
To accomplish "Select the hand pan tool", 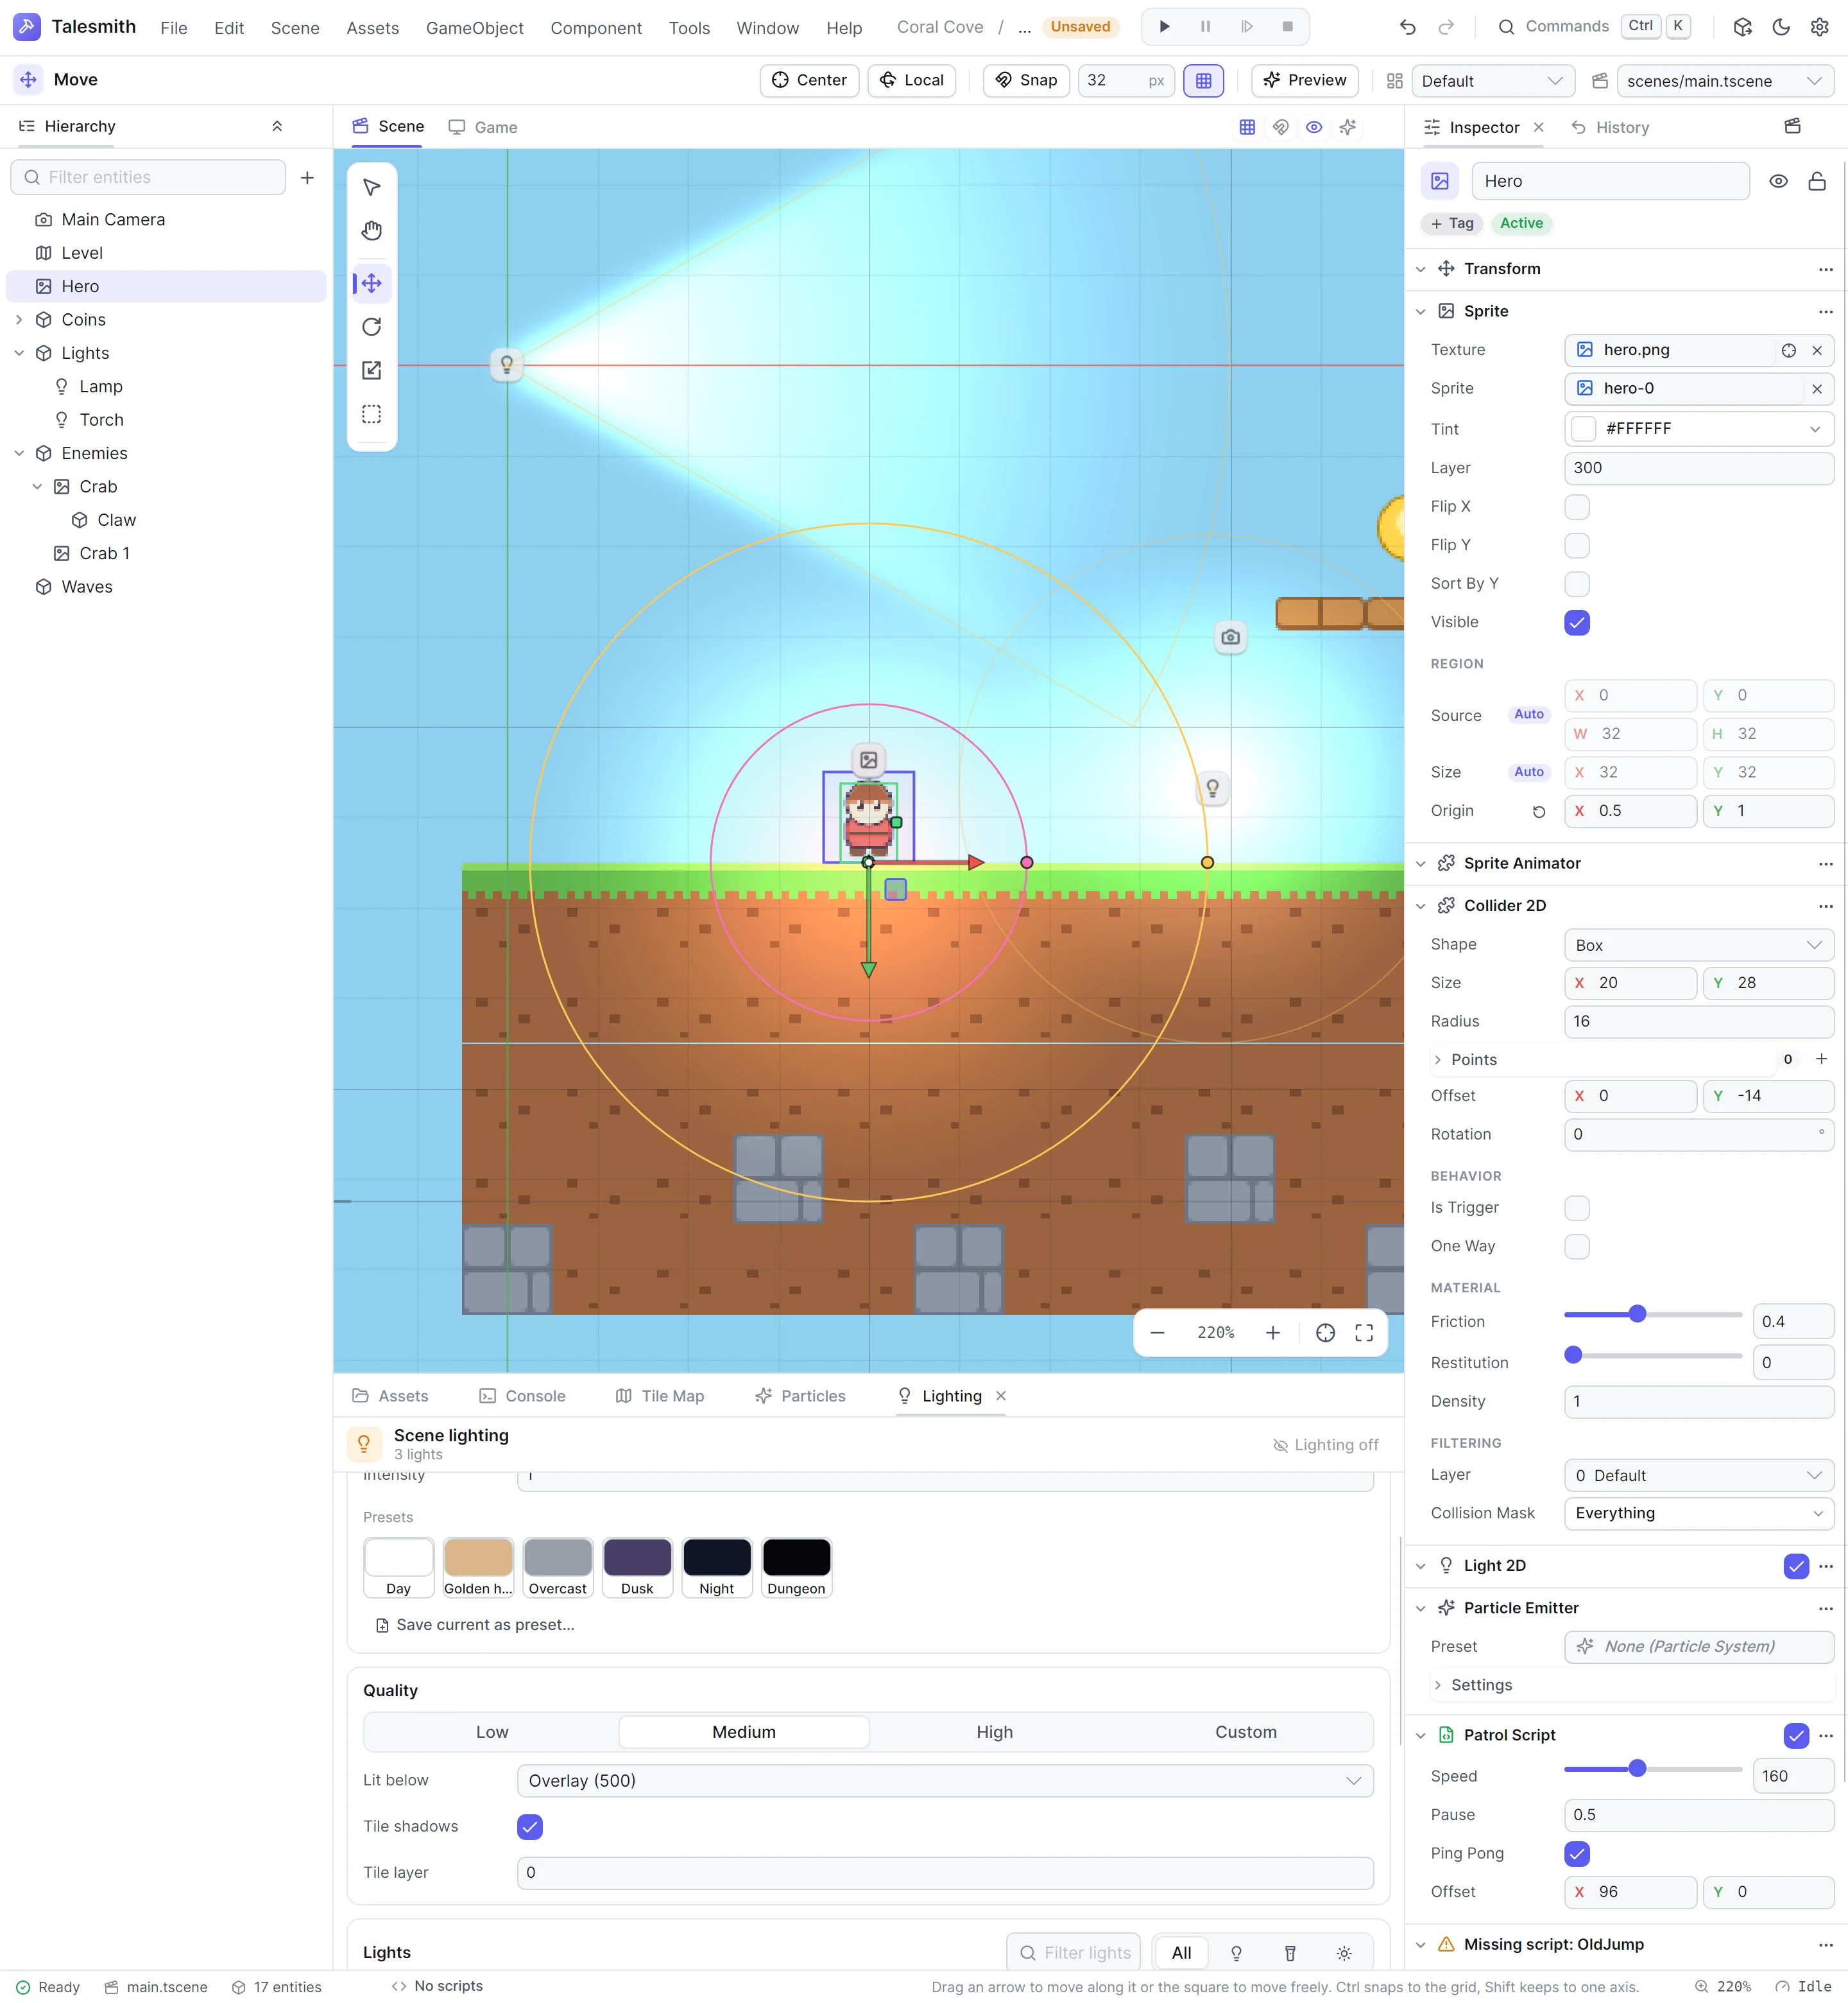I will point(371,231).
